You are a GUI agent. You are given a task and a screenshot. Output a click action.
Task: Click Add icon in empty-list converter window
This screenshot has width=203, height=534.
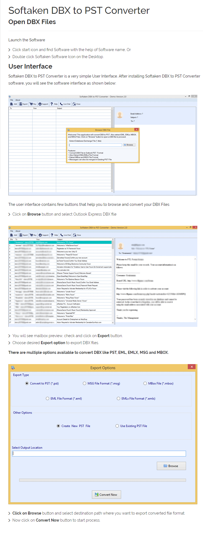[x=12, y=104]
